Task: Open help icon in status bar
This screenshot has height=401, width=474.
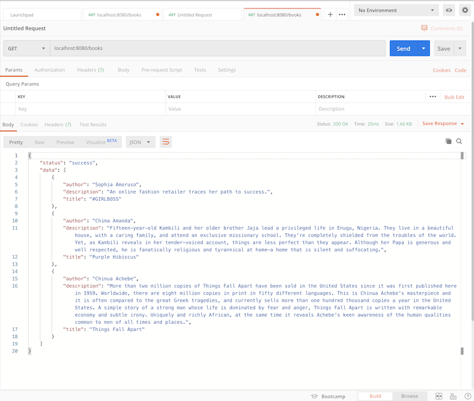Action: click(x=468, y=396)
